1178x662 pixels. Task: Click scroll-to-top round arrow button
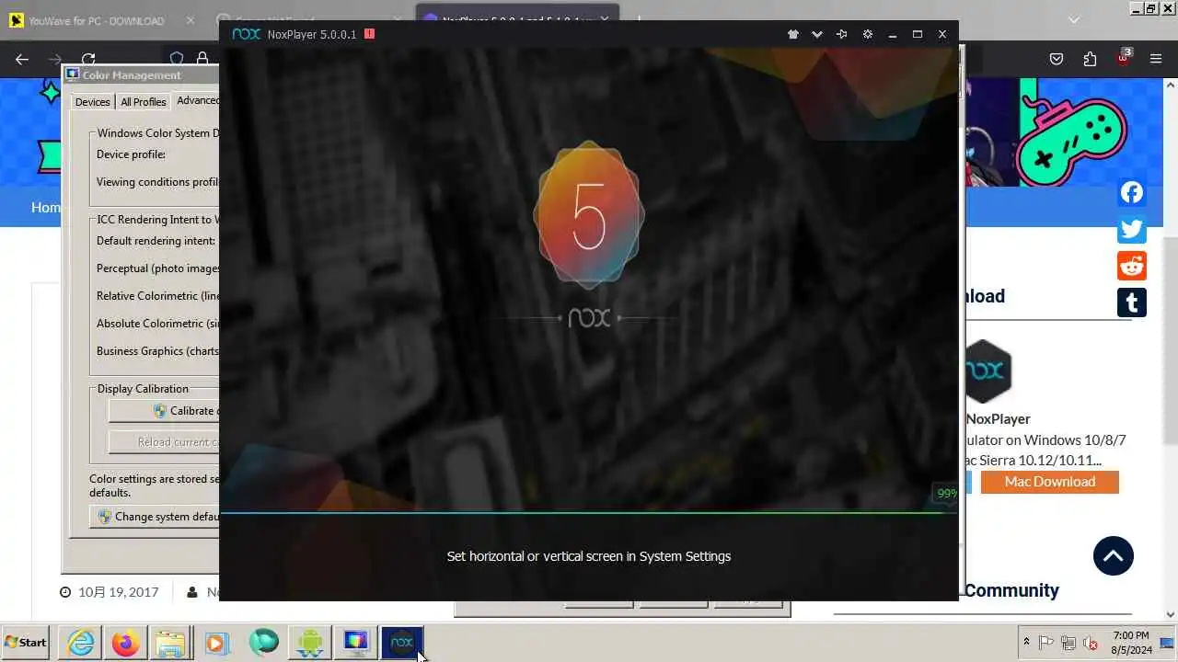[x=1114, y=556]
